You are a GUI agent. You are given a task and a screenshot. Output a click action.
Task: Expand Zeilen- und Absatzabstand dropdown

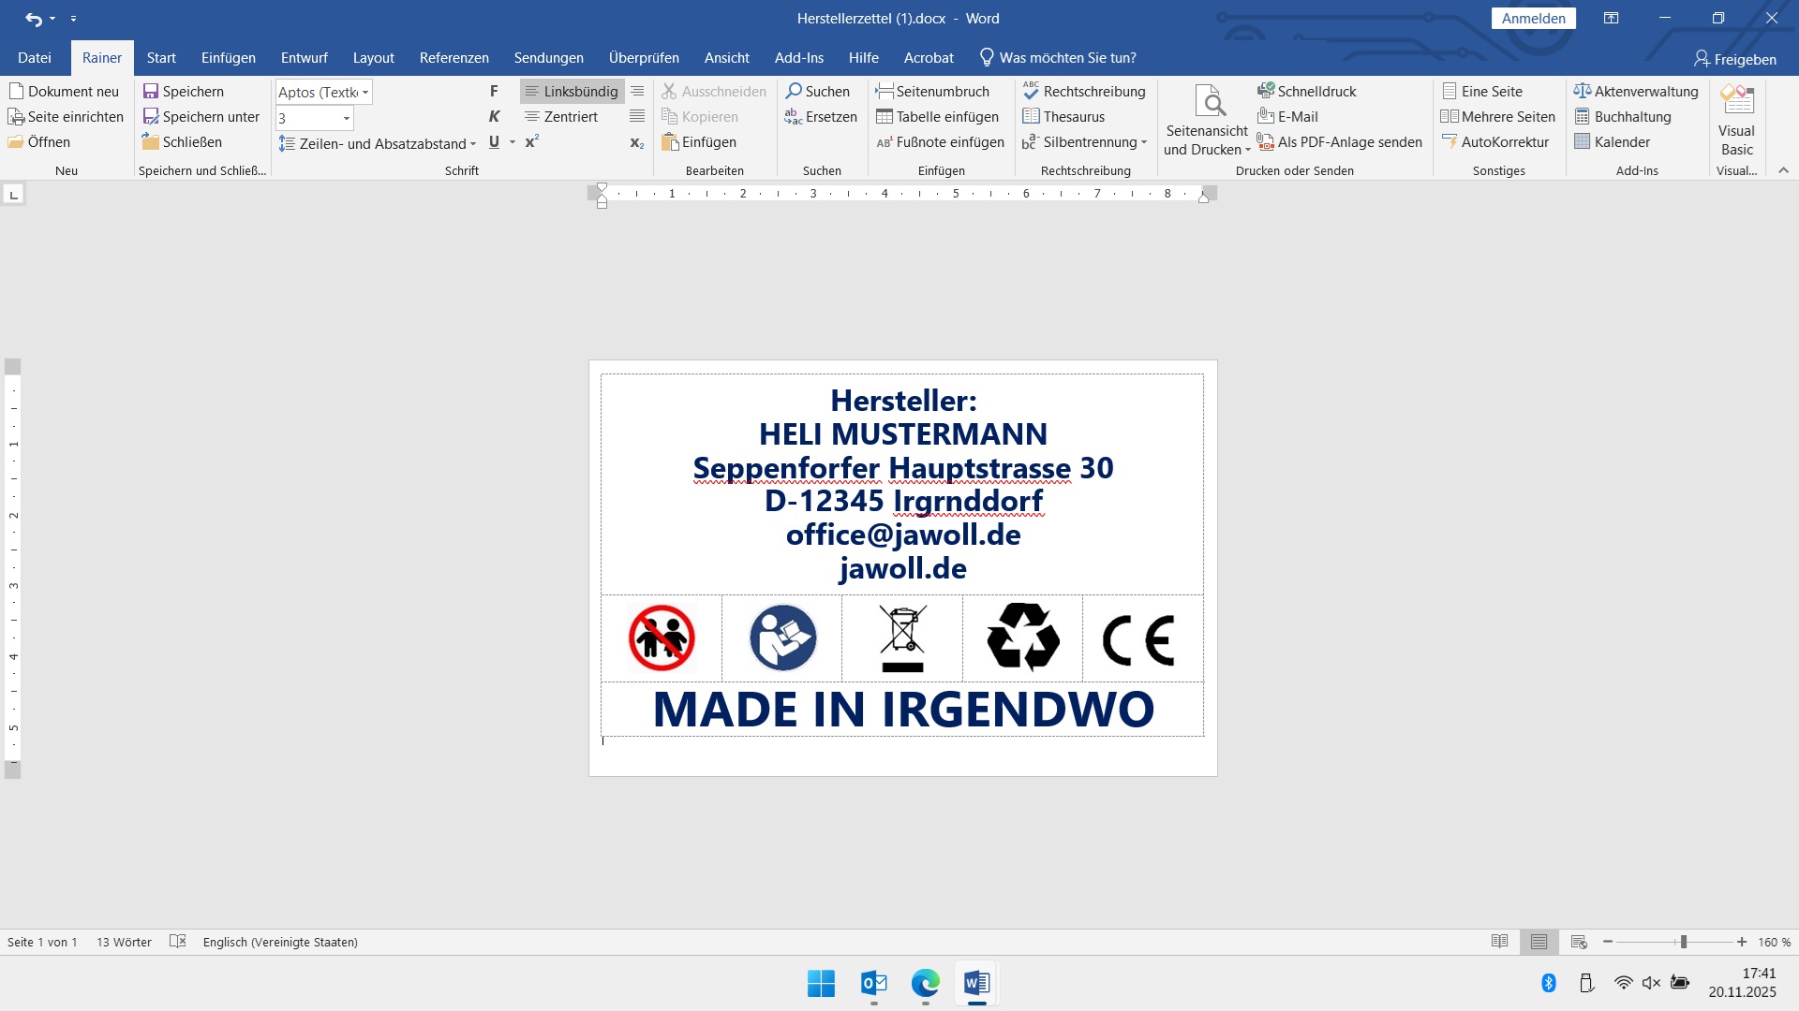coord(472,143)
